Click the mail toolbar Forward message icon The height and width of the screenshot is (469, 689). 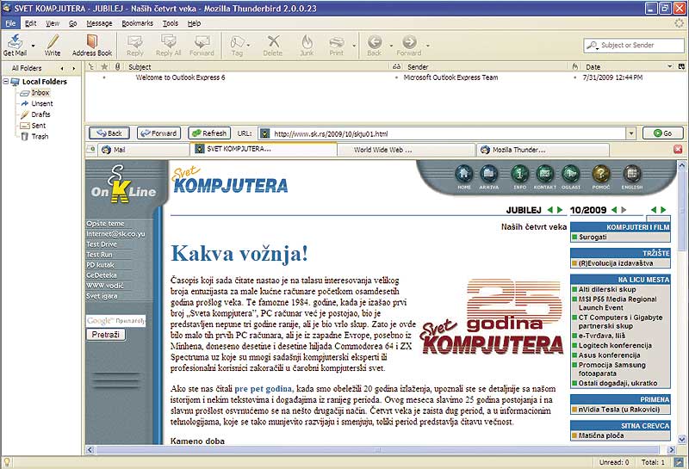click(x=202, y=41)
